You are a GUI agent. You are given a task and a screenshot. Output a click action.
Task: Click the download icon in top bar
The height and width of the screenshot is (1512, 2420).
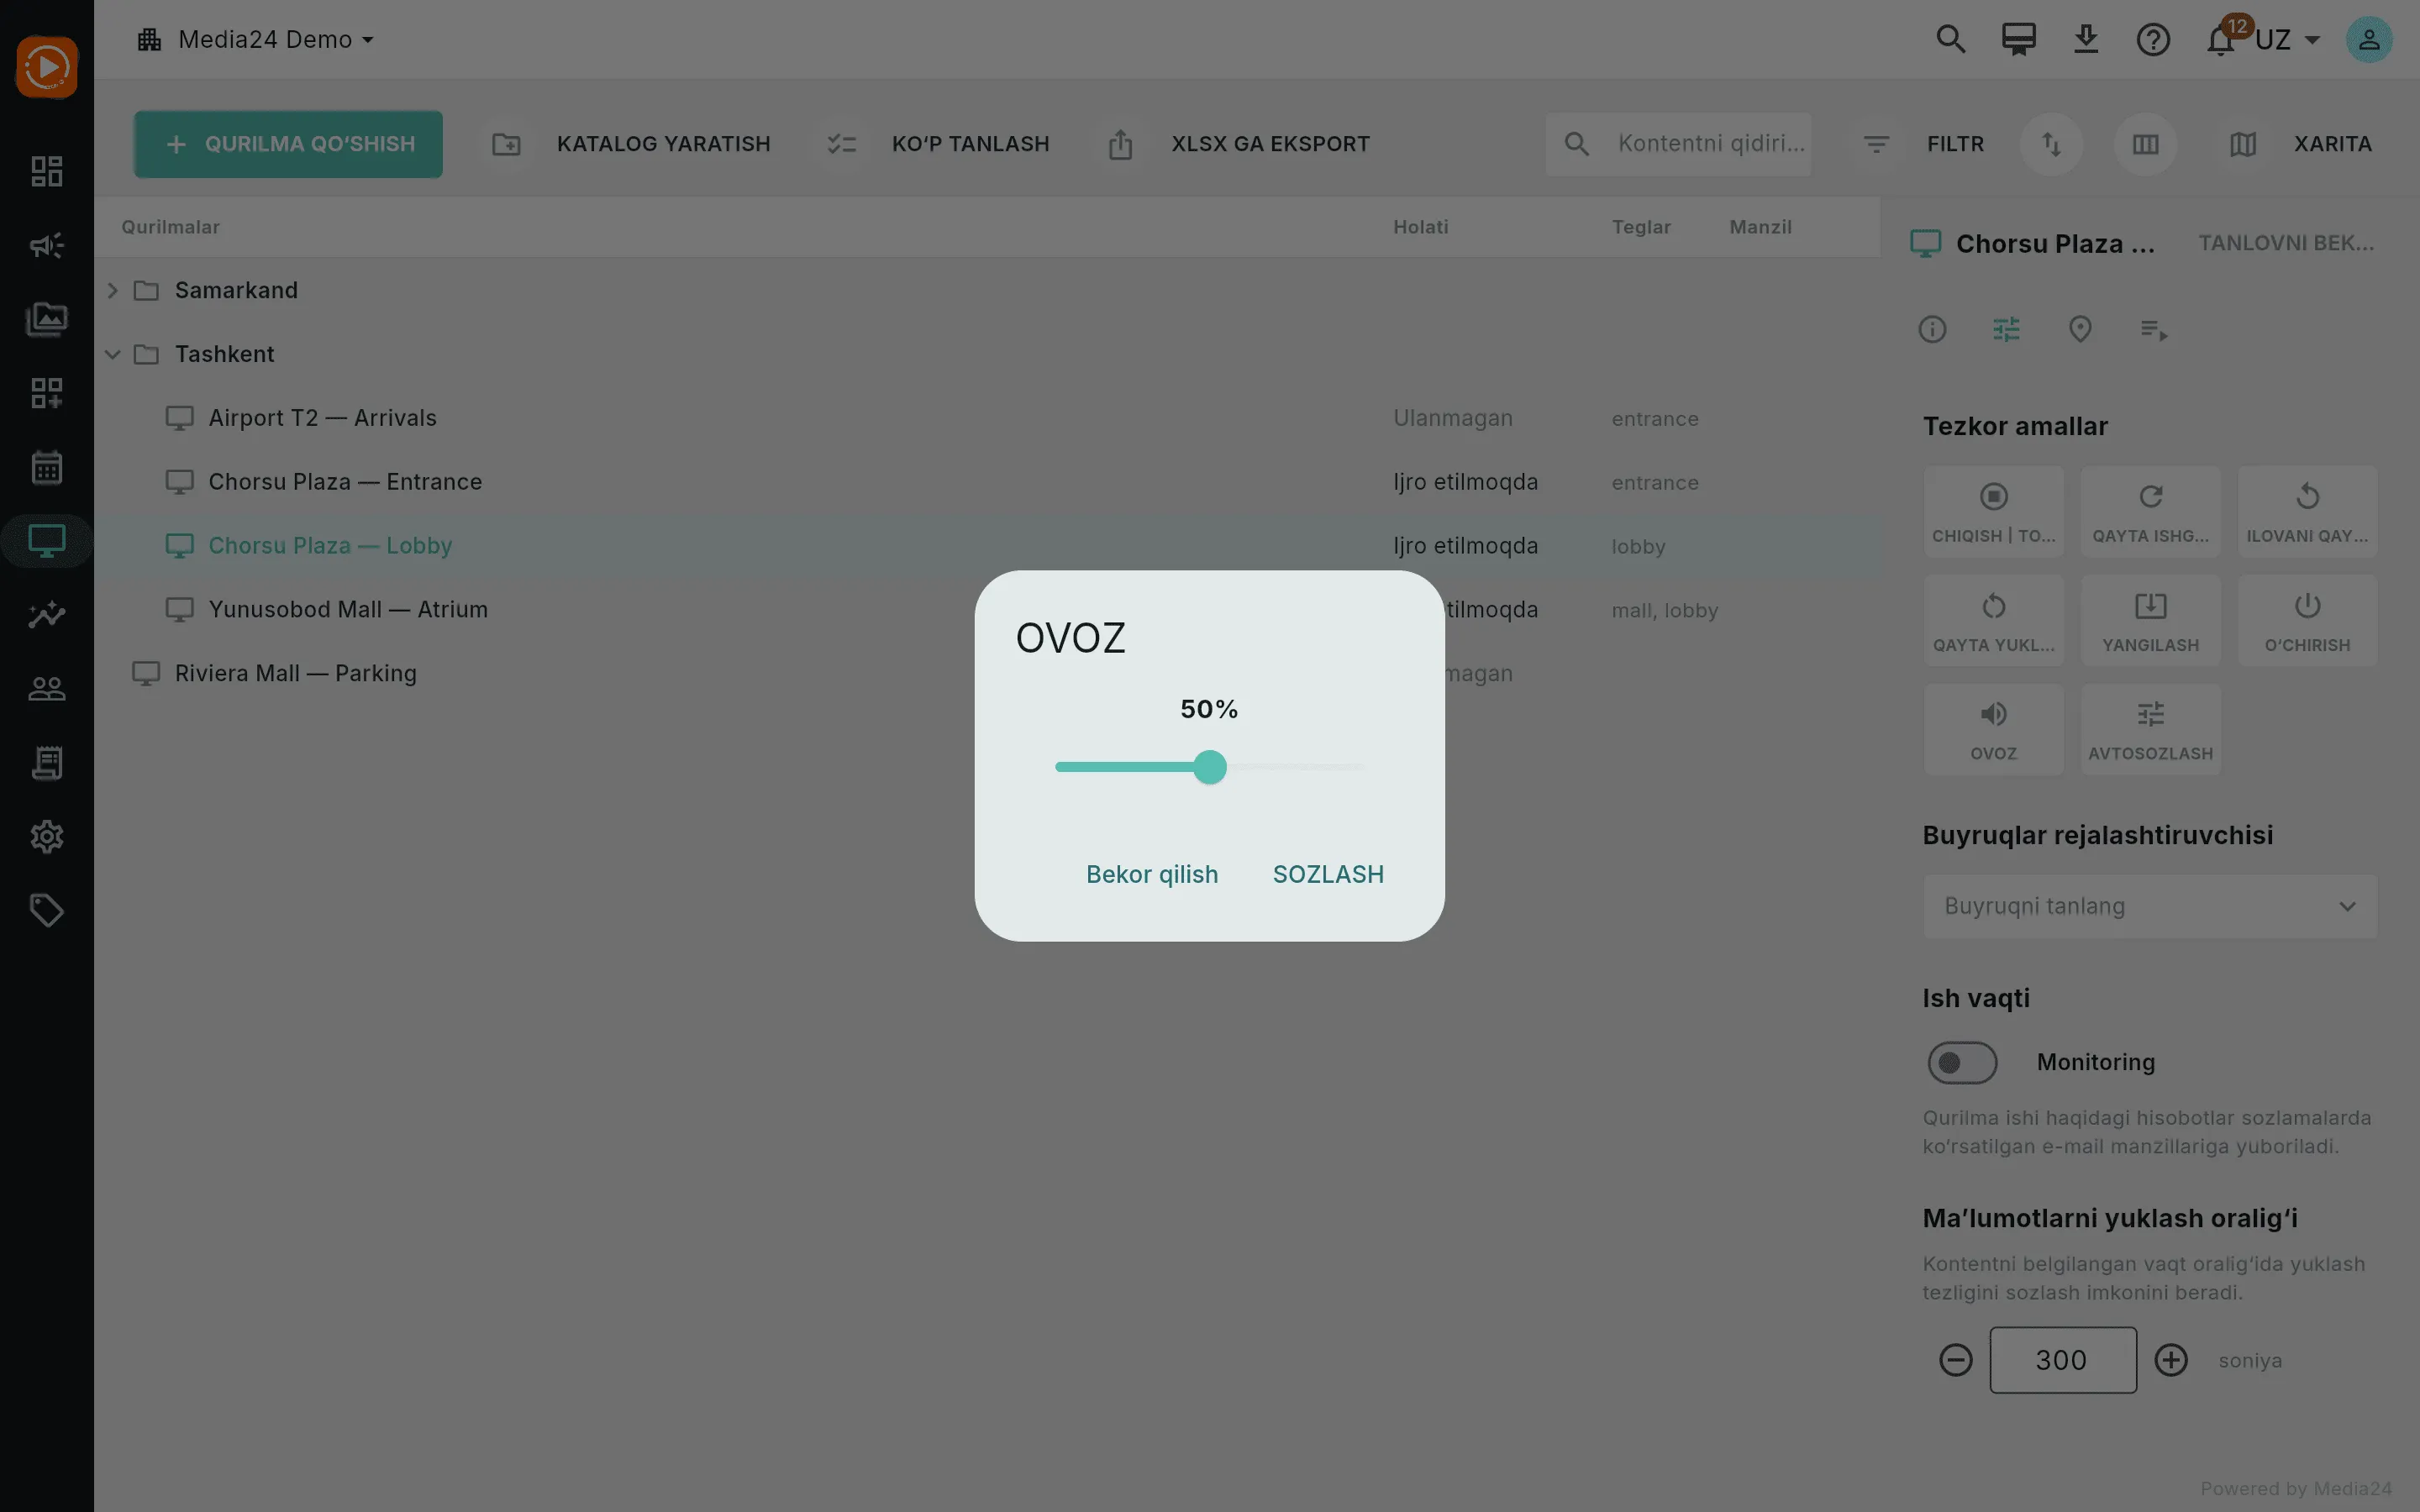pos(2085,40)
